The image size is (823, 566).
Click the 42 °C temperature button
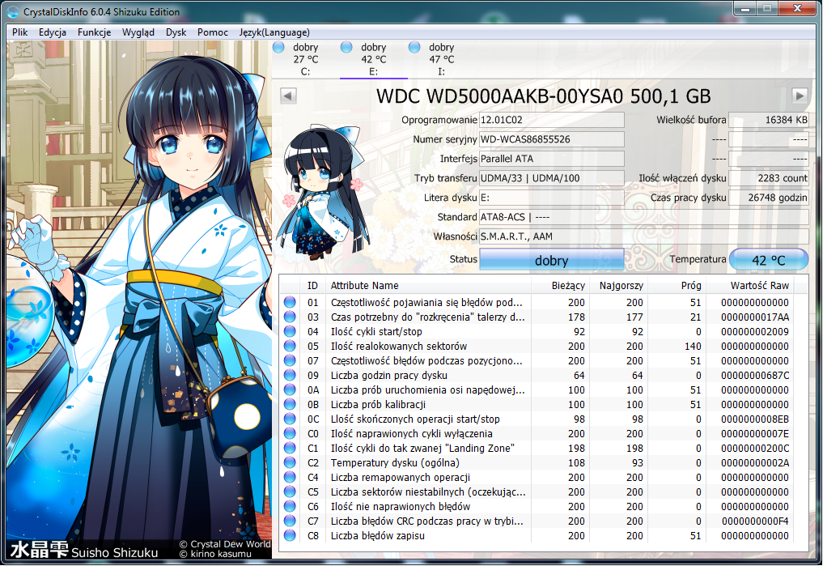click(x=769, y=259)
